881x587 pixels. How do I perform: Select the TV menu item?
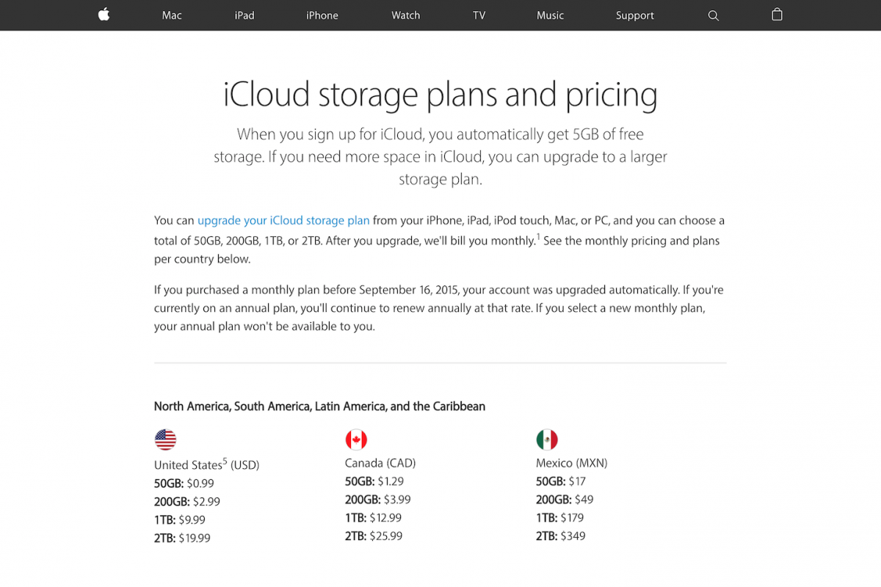click(x=479, y=15)
